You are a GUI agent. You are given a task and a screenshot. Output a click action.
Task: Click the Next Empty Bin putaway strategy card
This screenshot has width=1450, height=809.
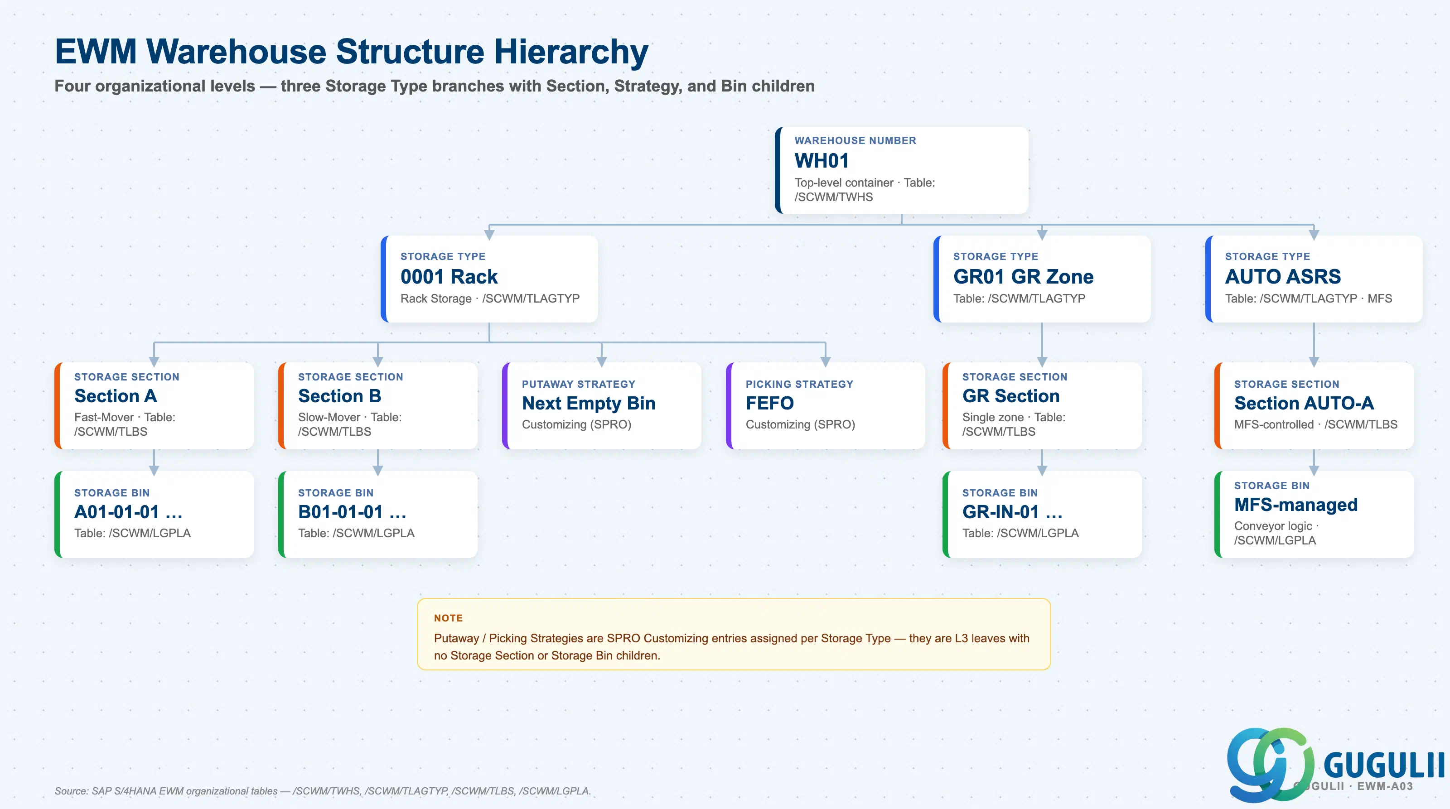[601, 405]
